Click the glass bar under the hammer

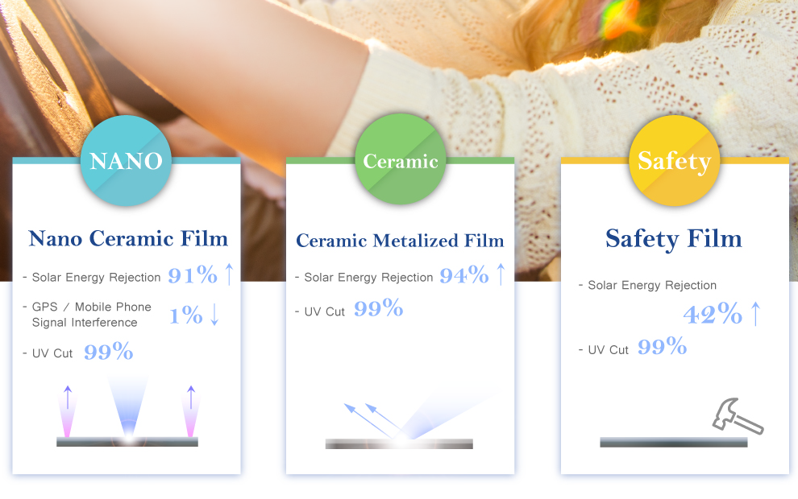click(x=674, y=442)
